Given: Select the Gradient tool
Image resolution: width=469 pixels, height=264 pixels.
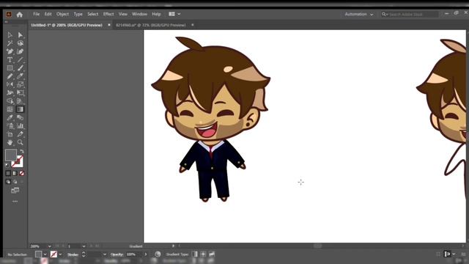Looking at the screenshot, I should [x=20, y=109].
